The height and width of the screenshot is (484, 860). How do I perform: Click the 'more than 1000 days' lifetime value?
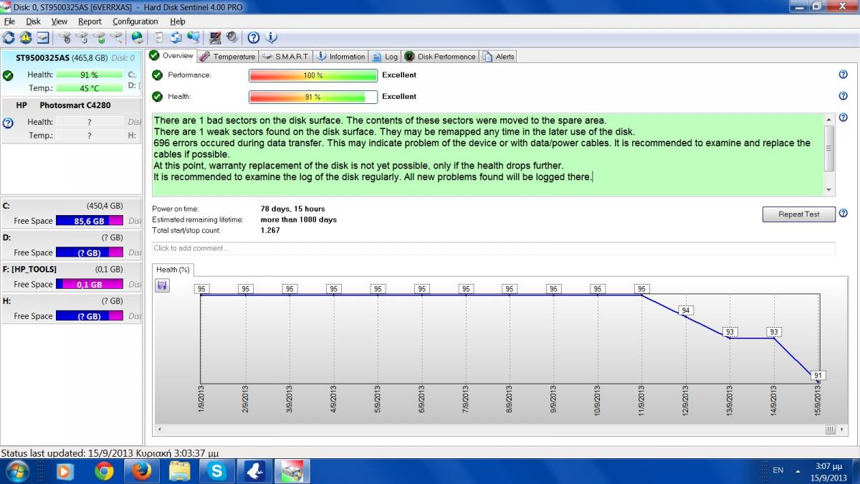coord(299,219)
